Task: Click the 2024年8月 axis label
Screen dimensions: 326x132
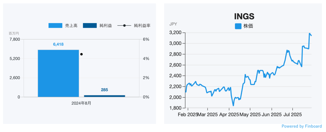Action: 81,103
